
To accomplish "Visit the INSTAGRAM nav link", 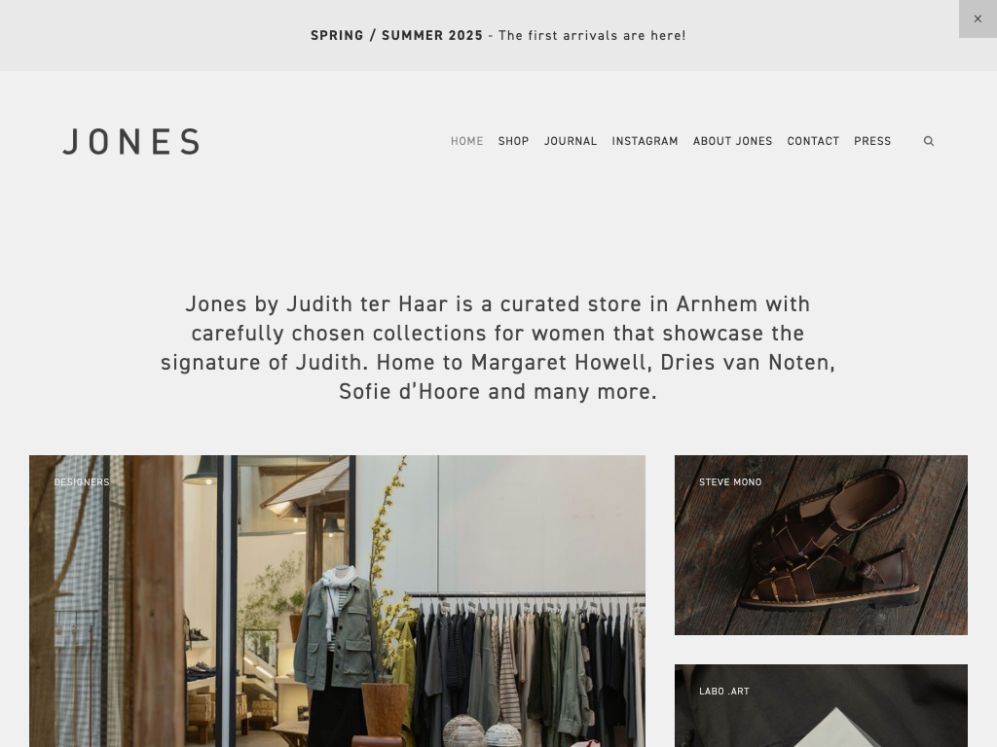I will pyautogui.click(x=645, y=141).
